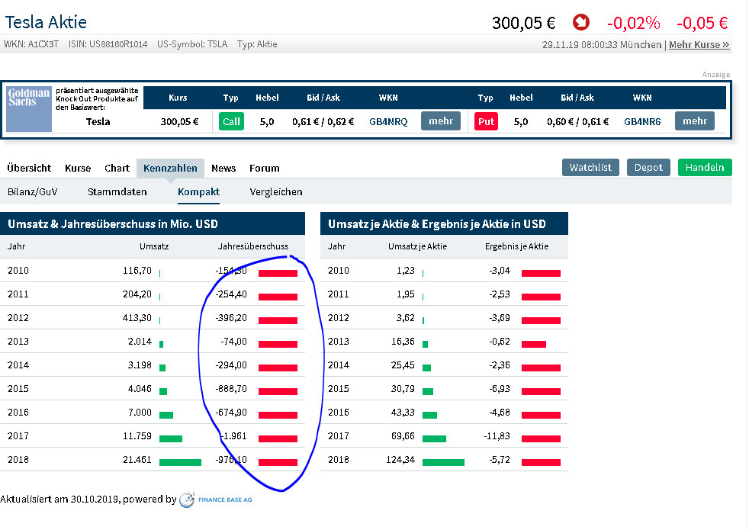Click the 2017 Ergebnis je Aktie -11,83
The height and width of the screenshot is (530, 749).
(497, 436)
